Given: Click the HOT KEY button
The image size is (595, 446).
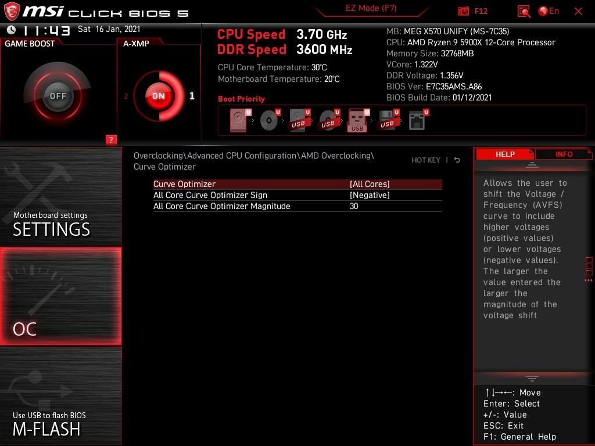Looking at the screenshot, I should tap(426, 160).
